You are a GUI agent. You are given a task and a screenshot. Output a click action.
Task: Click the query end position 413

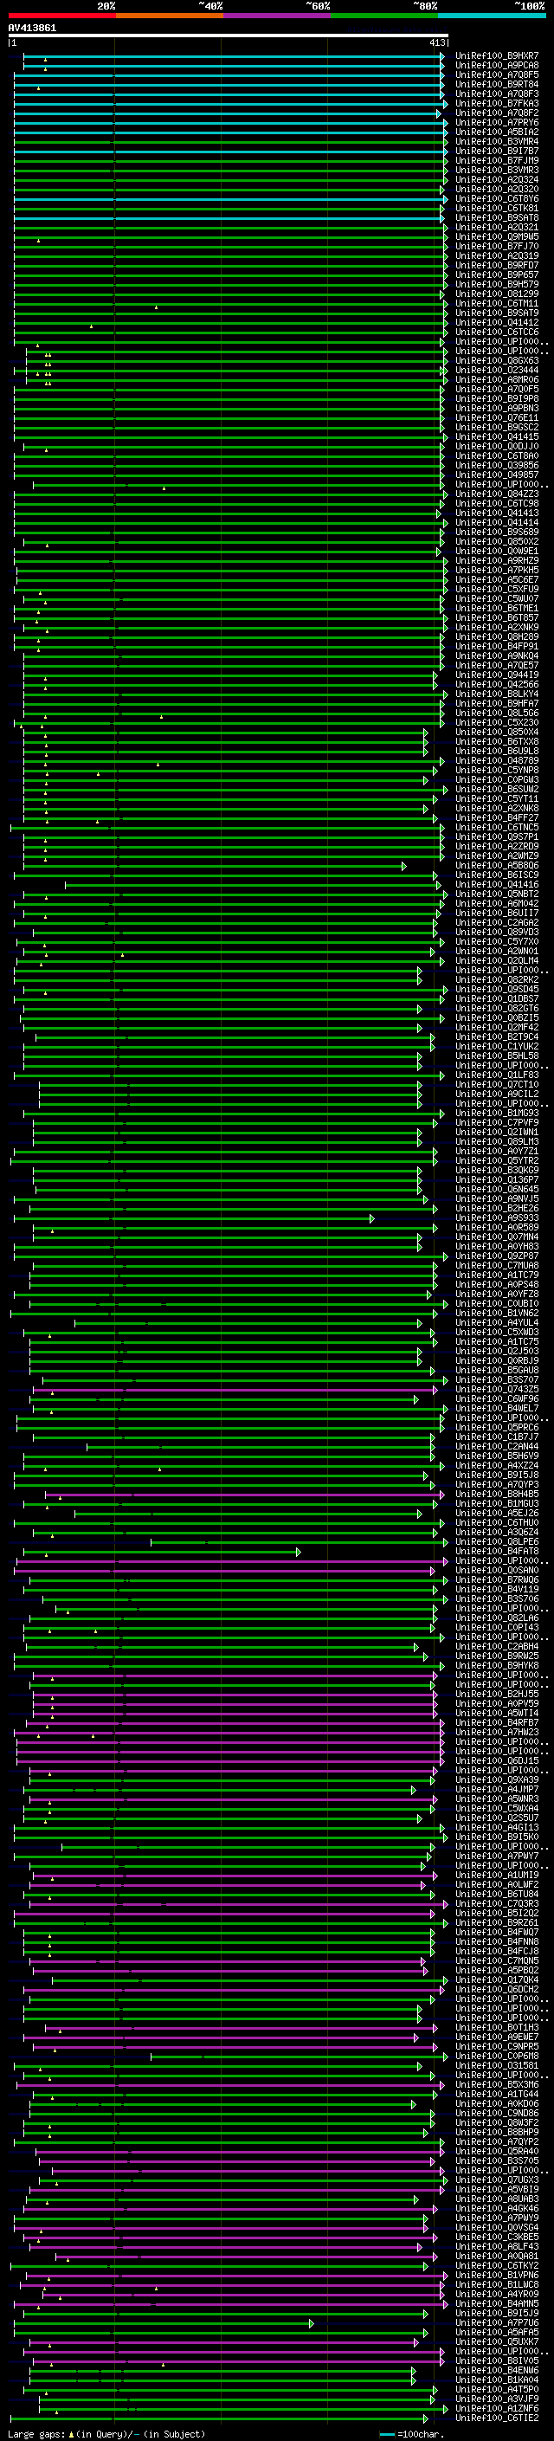pyautogui.click(x=437, y=42)
